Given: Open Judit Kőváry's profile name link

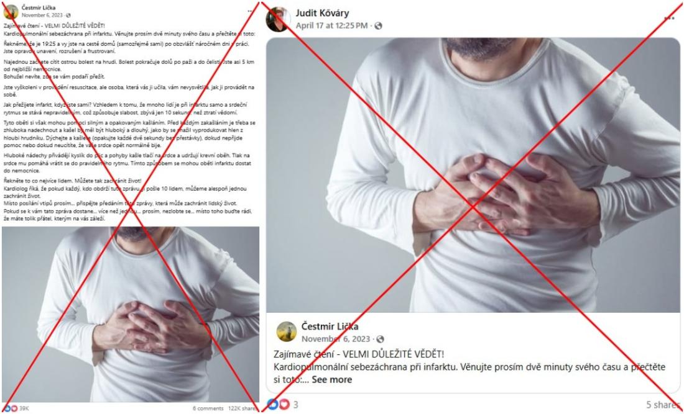Looking at the screenshot, I should point(322,13).
